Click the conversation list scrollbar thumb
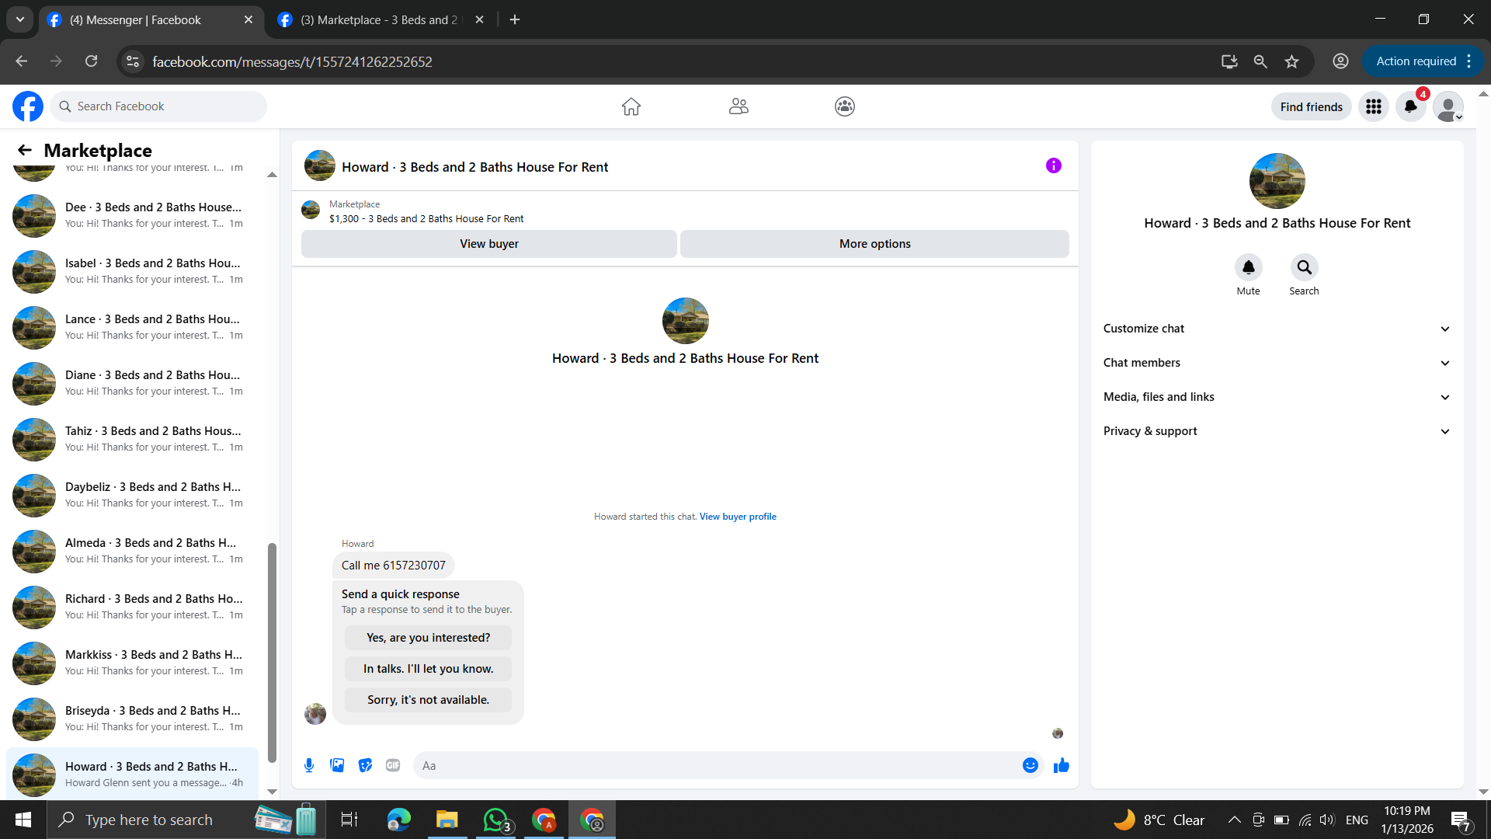 pyautogui.click(x=272, y=653)
